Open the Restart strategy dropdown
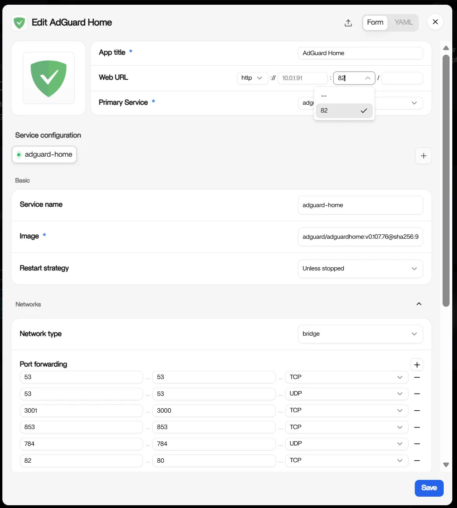Viewport: 457px width, 508px height. tap(360, 268)
